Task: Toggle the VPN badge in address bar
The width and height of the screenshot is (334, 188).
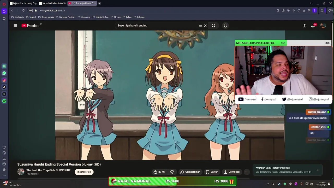Action: [30, 10]
